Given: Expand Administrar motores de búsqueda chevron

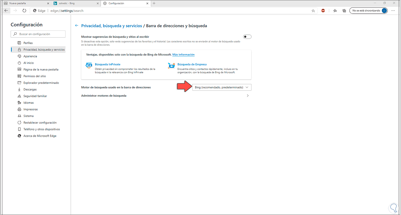Looking at the screenshot, I should tap(248, 96).
